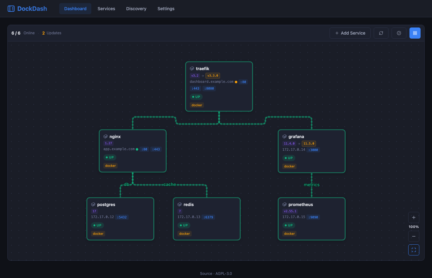Screen dimensions: 432x278
Task: Click the plus icon in Add Service
Action: [337, 33]
